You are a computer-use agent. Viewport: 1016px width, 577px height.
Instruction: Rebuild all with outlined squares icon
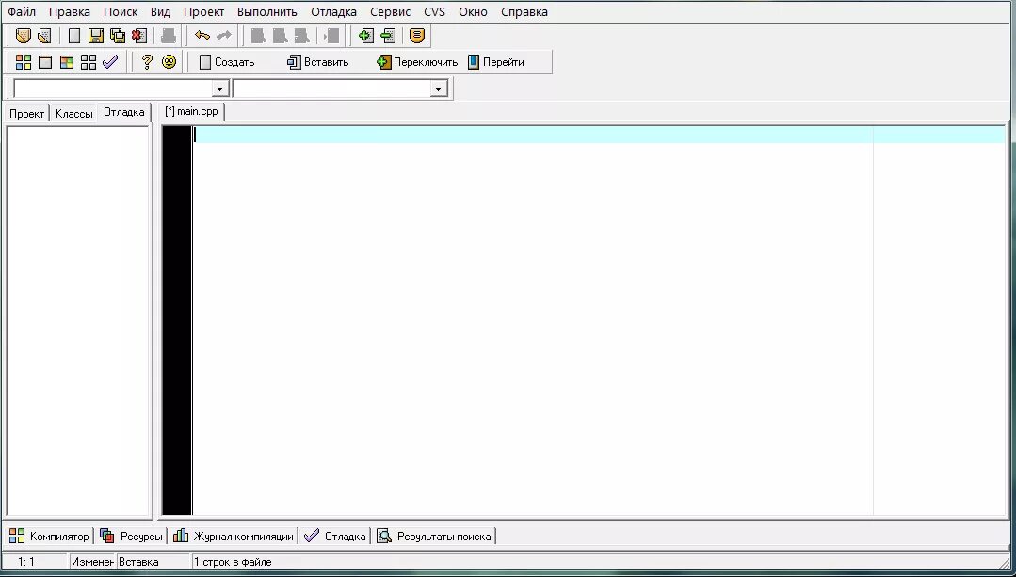[x=89, y=62]
